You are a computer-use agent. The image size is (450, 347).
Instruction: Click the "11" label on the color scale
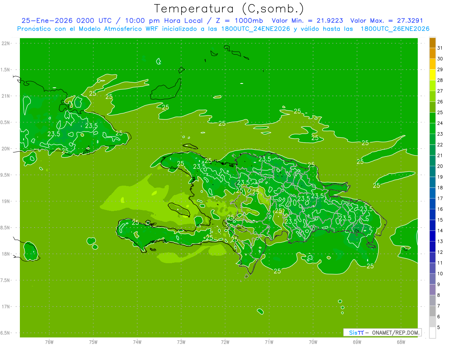pyautogui.click(x=440, y=263)
